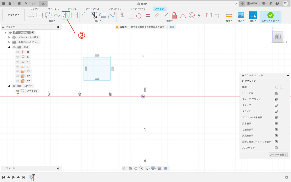The height and width of the screenshot is (182, 291).
Task: Click the Finish Sketch green checkmark
Action: tap(271, 15)
